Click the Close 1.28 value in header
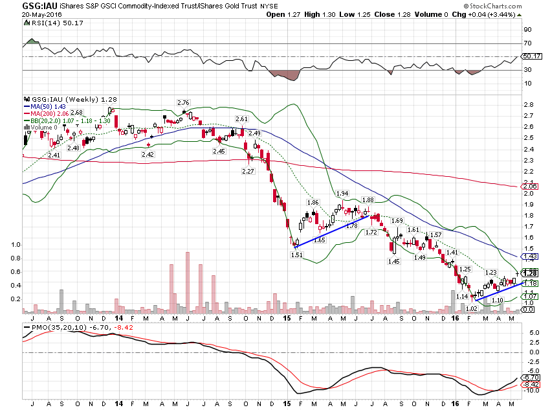This screenshot has height=410, width=550. [x=392, y=15]
